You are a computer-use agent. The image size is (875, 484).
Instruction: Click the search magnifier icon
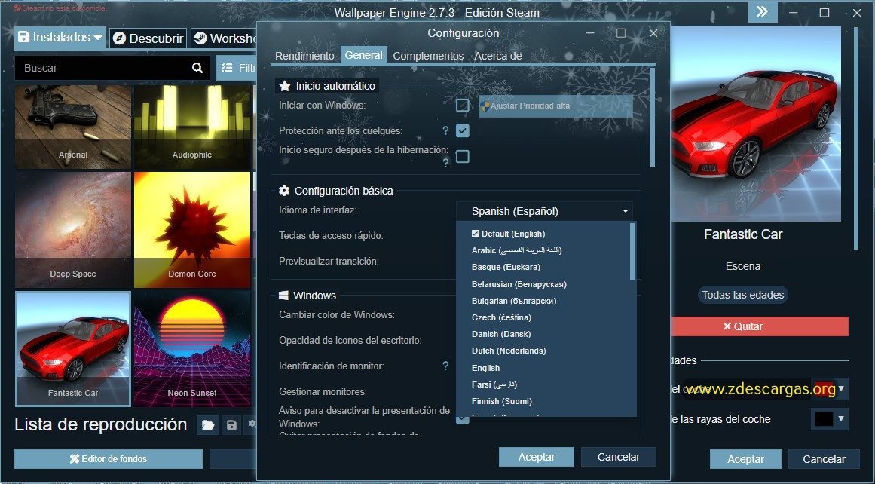pos(197,68)
